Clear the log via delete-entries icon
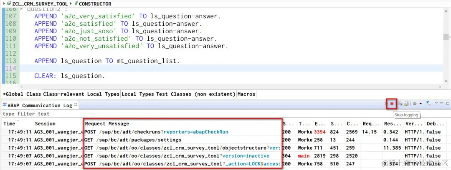 click(400, 103)
